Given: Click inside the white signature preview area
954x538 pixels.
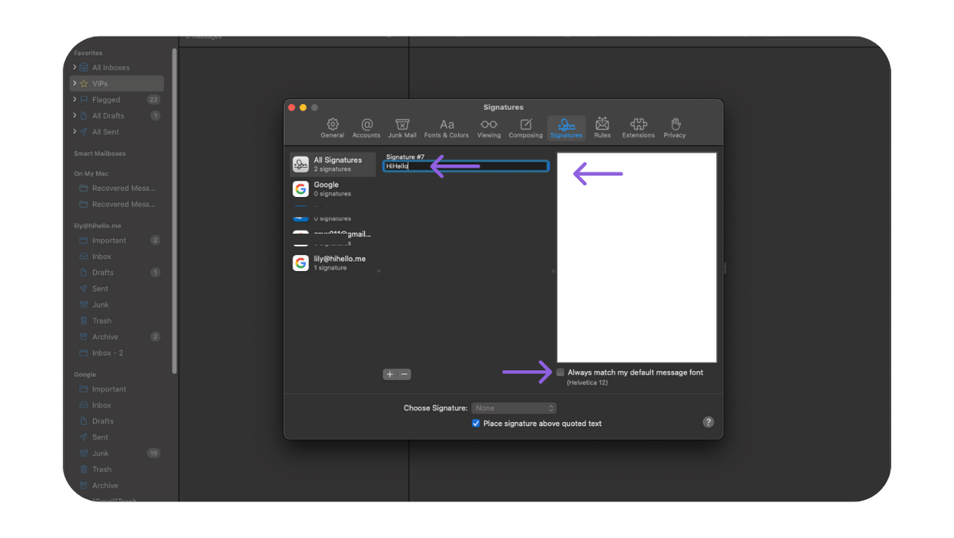Looking at the screenshot, I should click(x=637, y=257).
